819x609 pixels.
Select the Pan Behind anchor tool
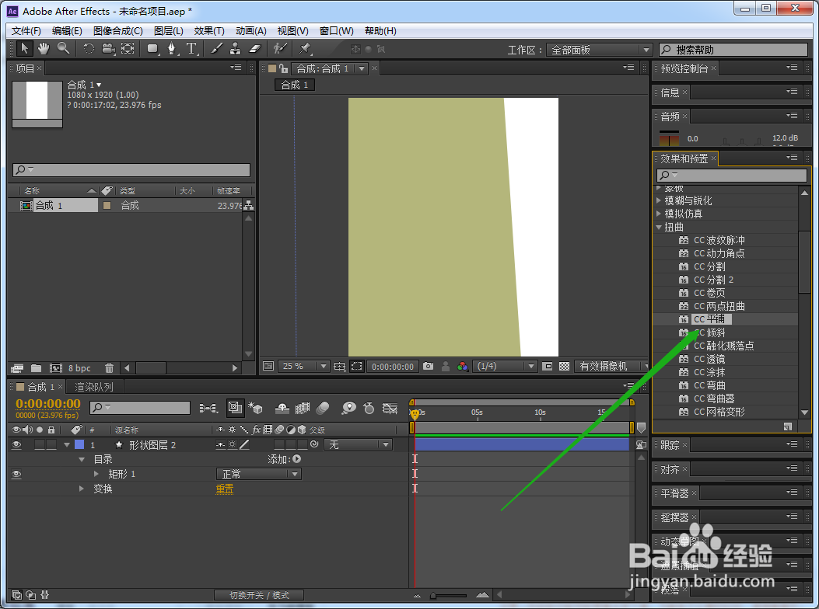tap(128, 49)
